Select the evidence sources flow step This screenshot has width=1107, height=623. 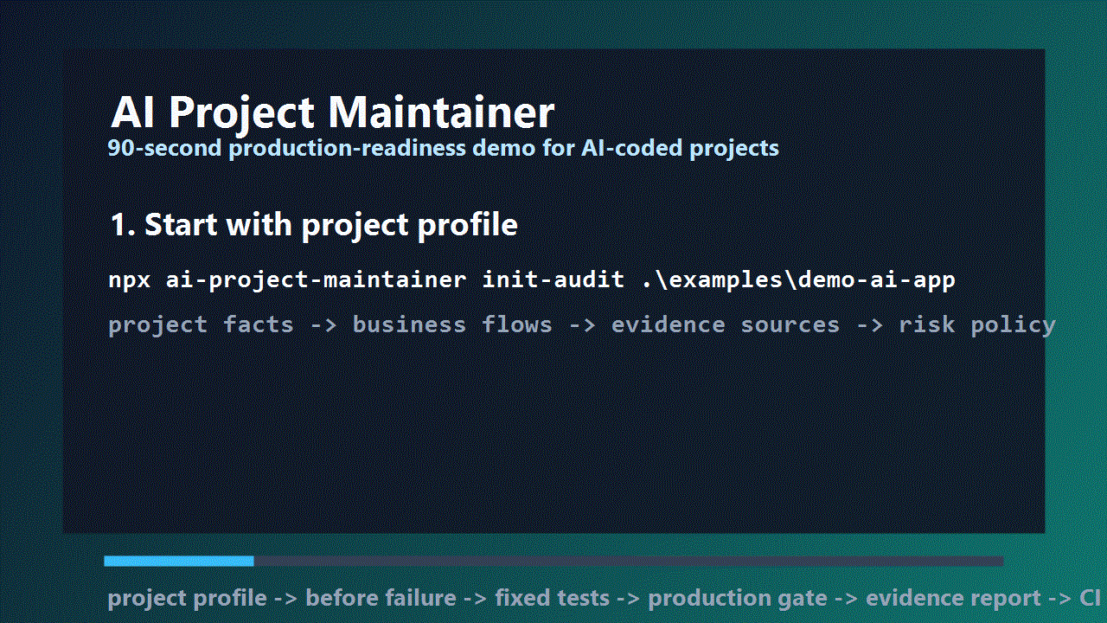coord(725,324)
